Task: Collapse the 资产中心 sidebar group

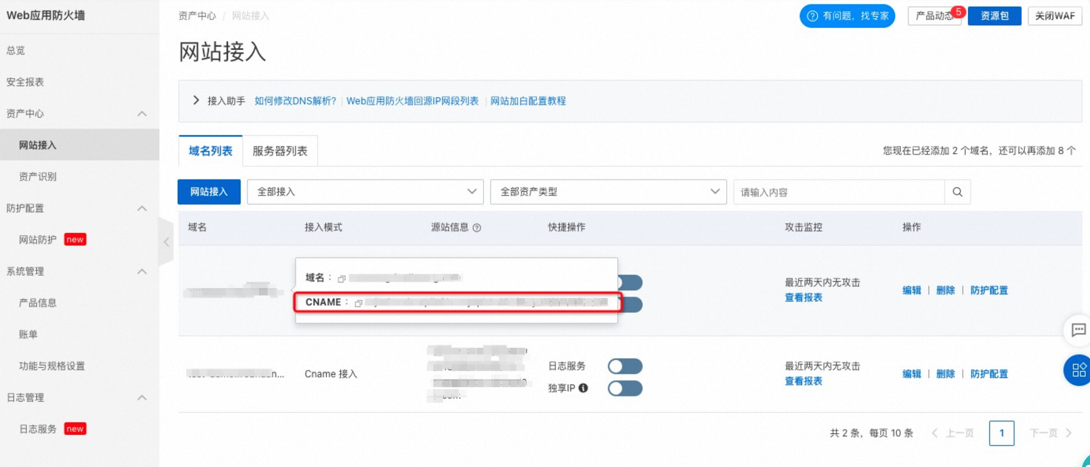Action: coord(142,114)
